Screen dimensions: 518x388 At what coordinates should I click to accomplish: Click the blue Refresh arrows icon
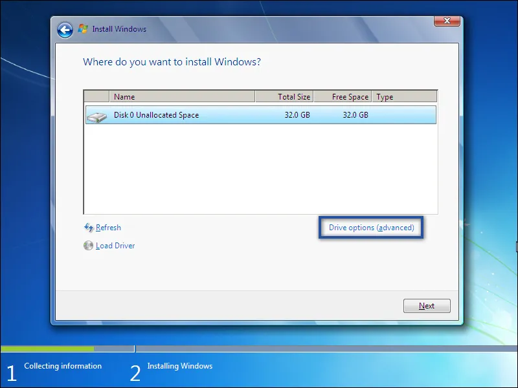[88, 228]
